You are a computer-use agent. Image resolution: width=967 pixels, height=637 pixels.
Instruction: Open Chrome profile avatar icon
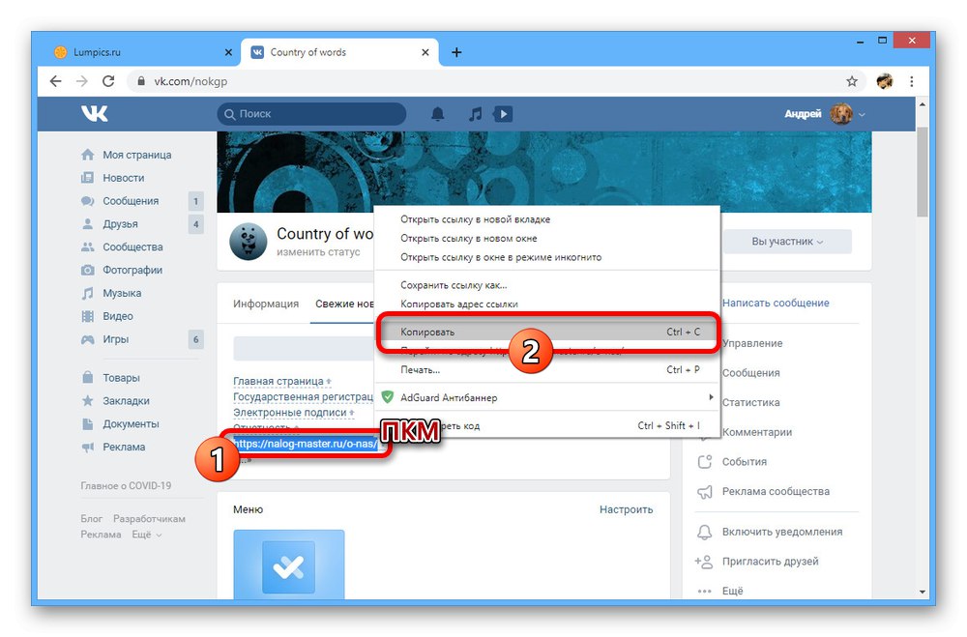pos(885,81)
